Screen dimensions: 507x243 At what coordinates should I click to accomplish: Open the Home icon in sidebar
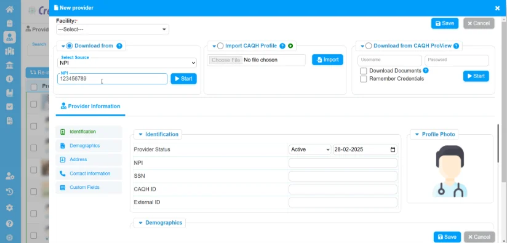(9, 9)
